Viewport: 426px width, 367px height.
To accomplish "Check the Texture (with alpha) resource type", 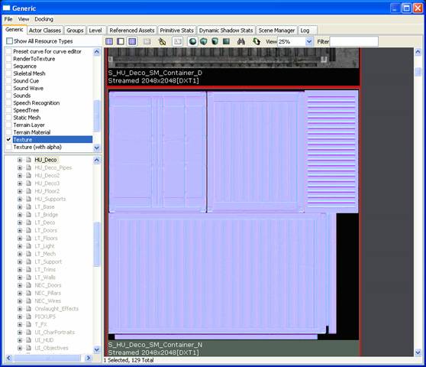I will tap(9, 147).
